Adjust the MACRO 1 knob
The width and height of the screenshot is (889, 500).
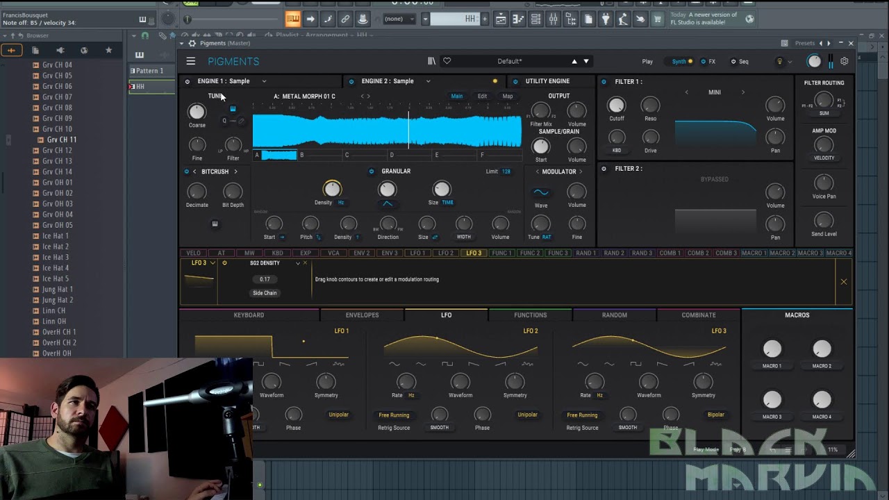click(x=772, y=349)
